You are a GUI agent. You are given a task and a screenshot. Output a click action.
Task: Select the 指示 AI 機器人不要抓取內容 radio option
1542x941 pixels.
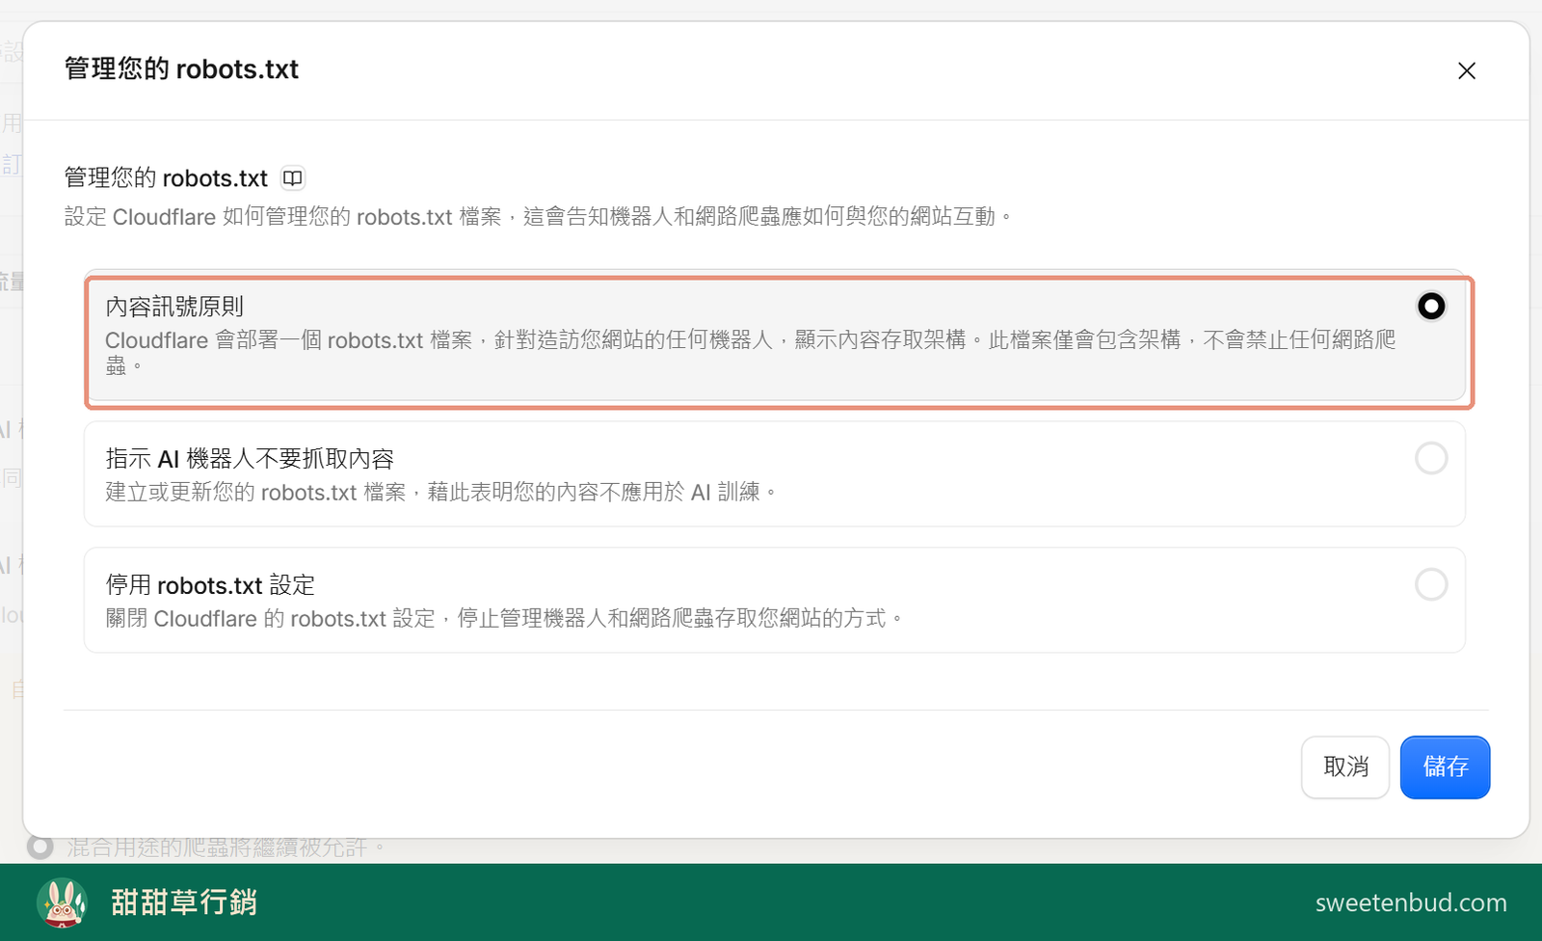point(1431,458)
